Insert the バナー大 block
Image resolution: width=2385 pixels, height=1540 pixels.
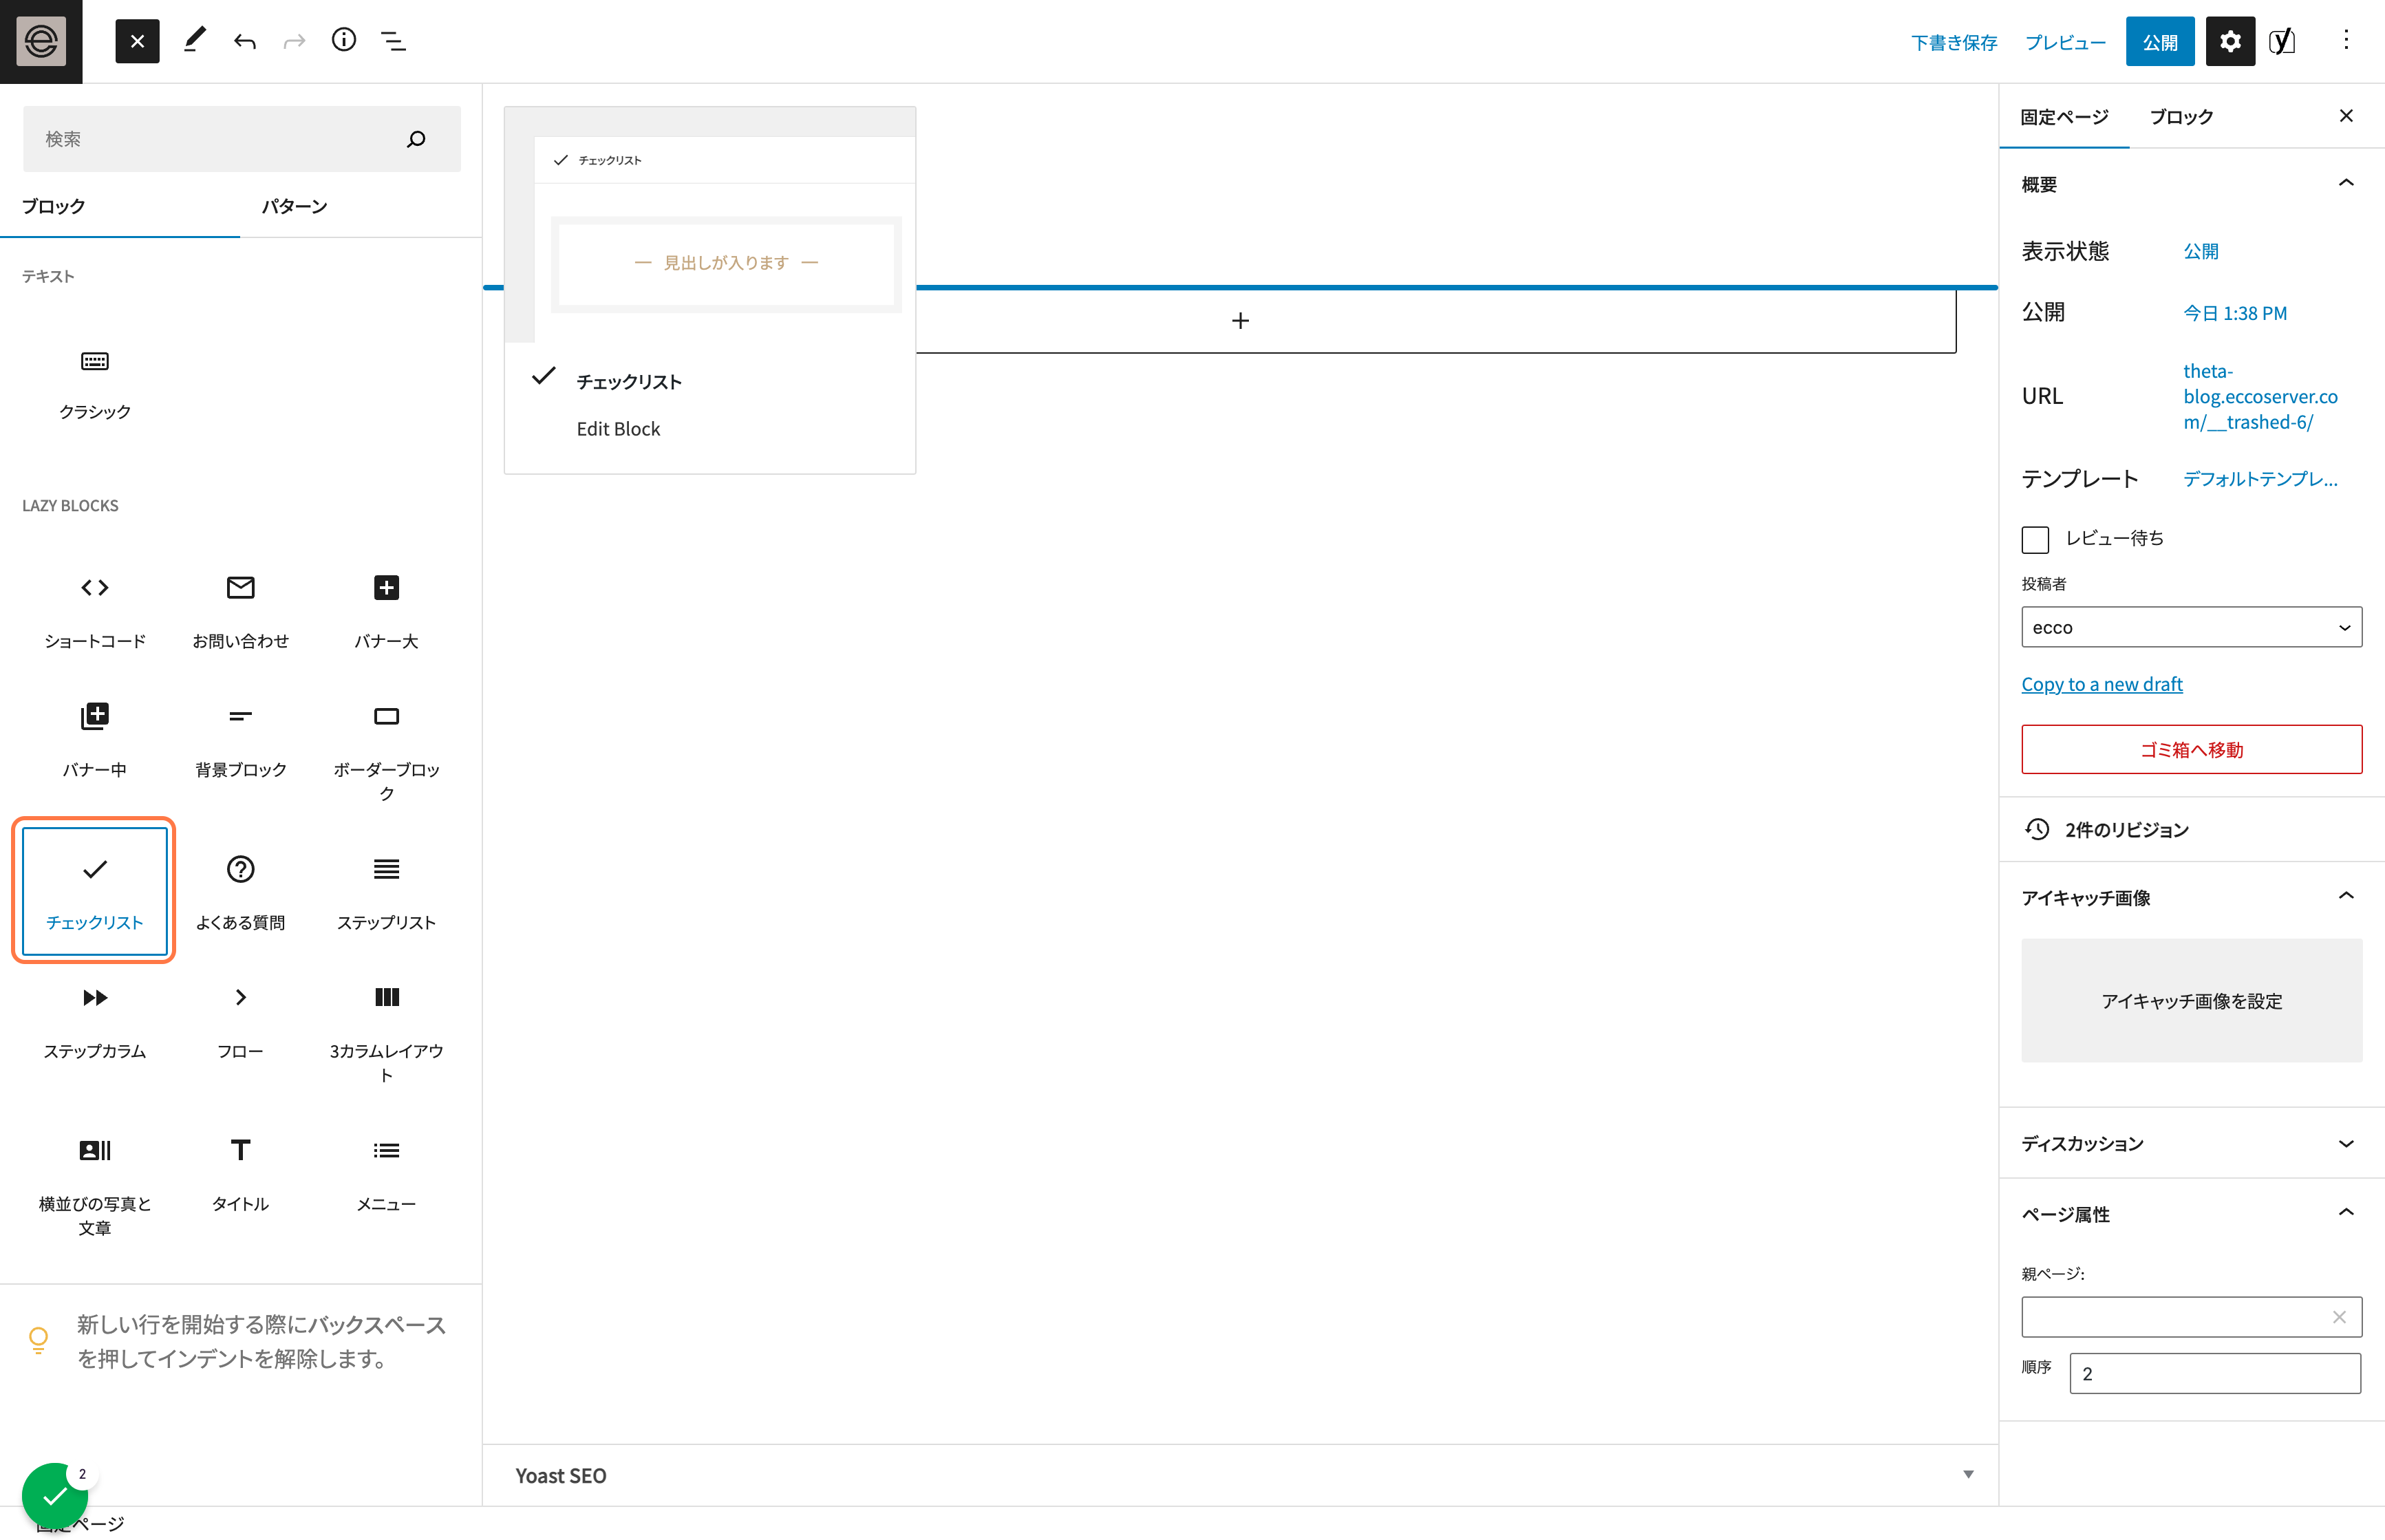click(x=386, y=611)
